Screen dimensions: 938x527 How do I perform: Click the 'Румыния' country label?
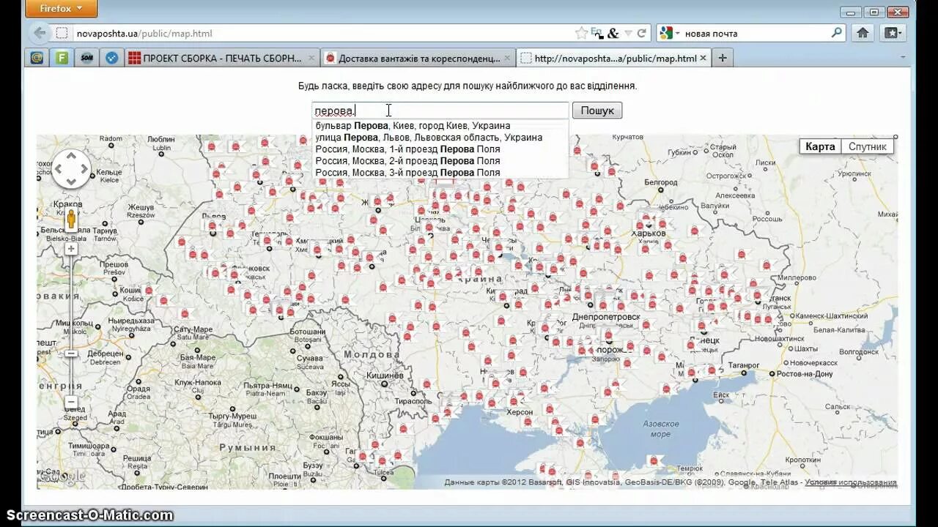point(247,447)
